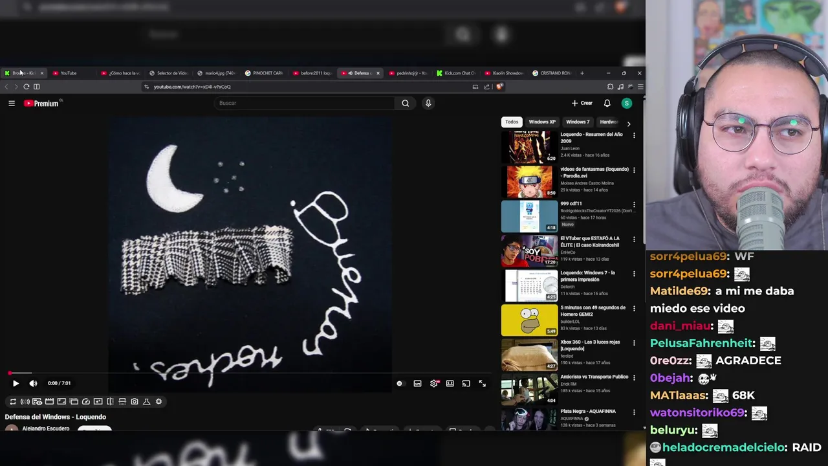Go to YouTube Premium home logo
Image resolution: width=828 pixels, height=466 pixels.
click(x=41, y=103)
